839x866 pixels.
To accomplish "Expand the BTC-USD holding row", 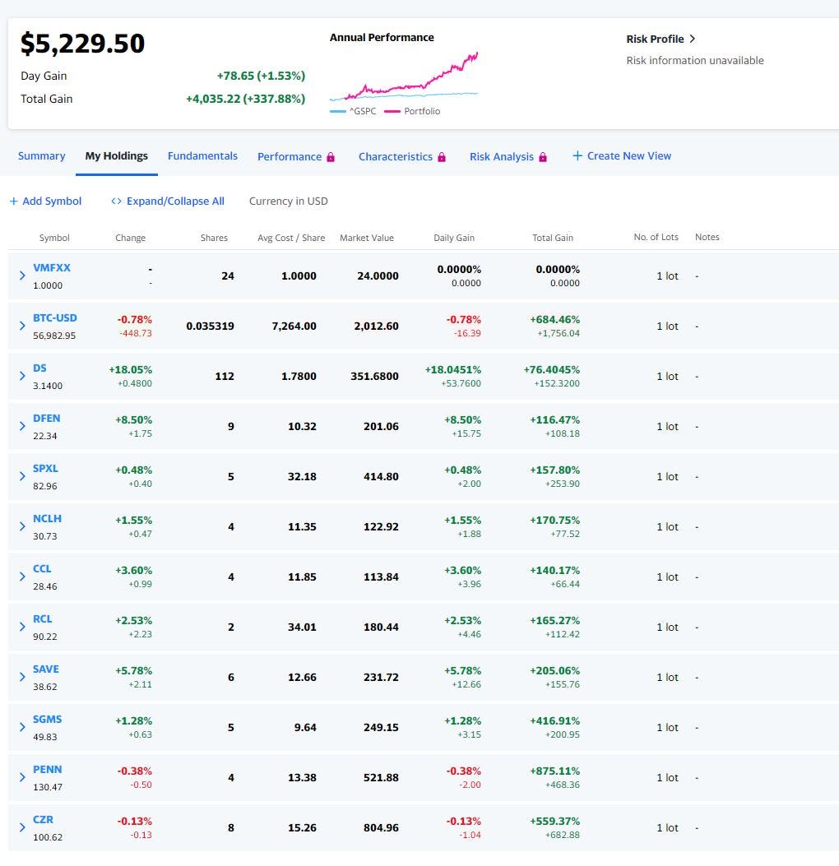I will pos(22,326).
